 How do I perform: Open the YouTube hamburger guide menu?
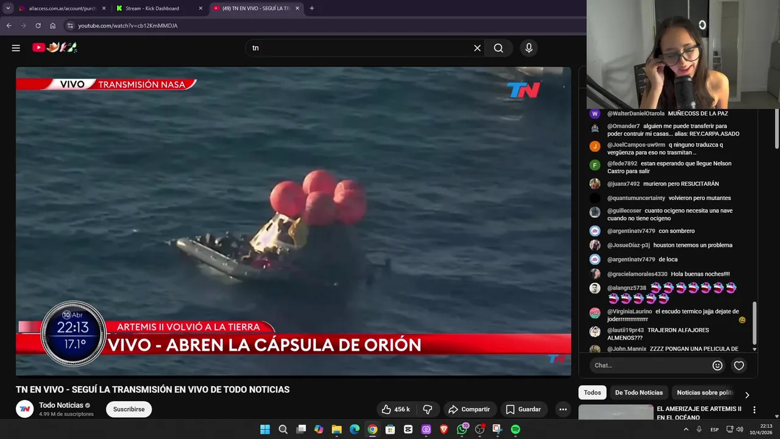(x=16, y=48)
